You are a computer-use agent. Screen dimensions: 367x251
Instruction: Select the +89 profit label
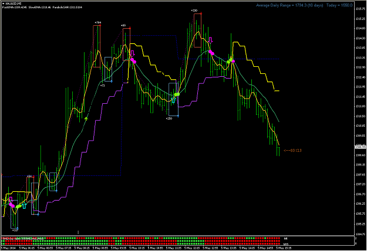(123, 25)
